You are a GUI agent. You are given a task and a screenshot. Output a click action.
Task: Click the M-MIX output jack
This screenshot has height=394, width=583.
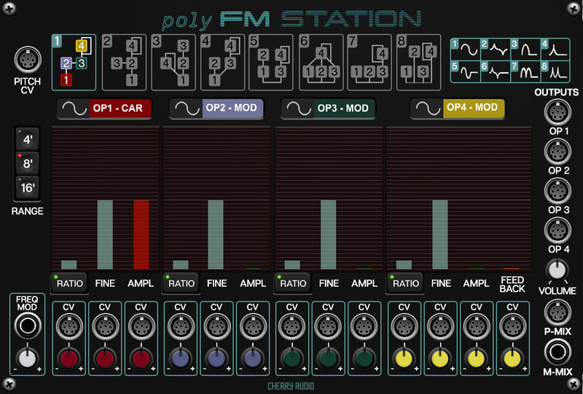(x=557, y=353)
